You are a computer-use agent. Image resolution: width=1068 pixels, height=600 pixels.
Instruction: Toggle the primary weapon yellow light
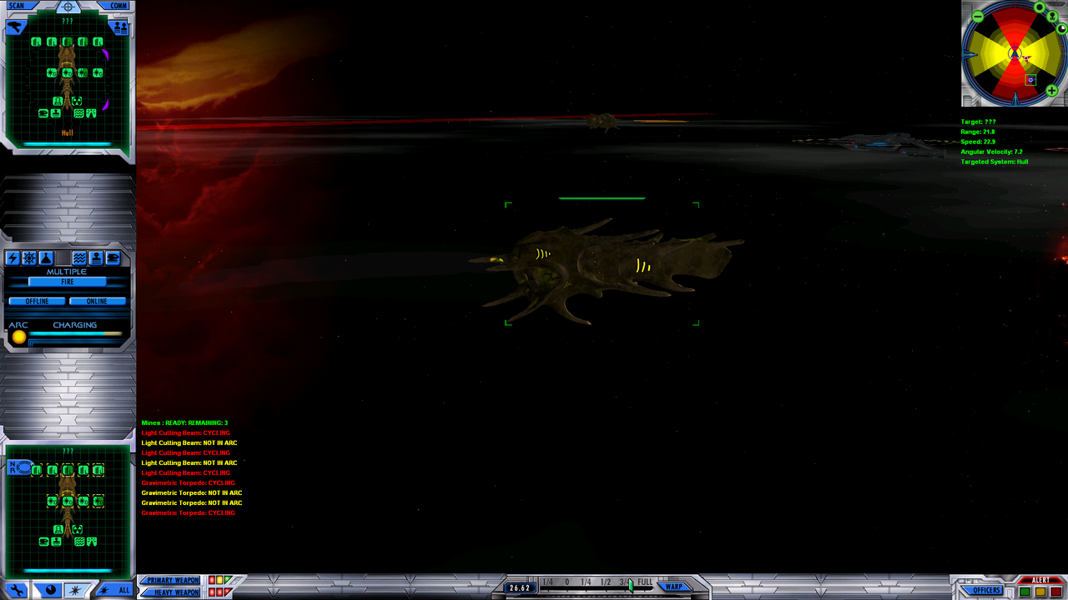[x=219, y=580]
